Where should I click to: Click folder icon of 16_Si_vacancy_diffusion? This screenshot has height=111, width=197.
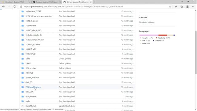[x=22, y=40]
